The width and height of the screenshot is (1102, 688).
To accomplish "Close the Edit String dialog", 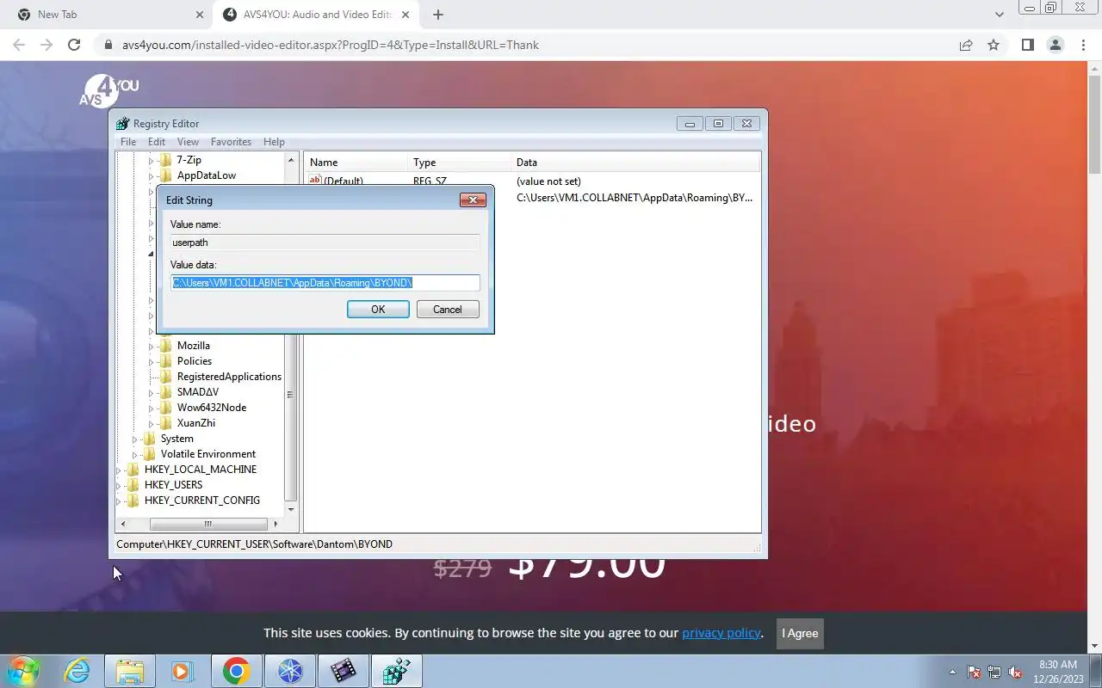I will tap(473, 200).
